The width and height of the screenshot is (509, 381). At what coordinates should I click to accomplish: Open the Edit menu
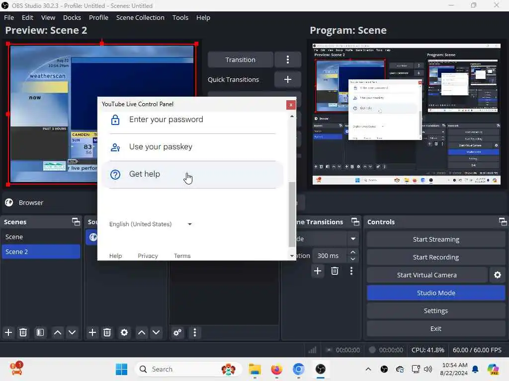[28, 17]
